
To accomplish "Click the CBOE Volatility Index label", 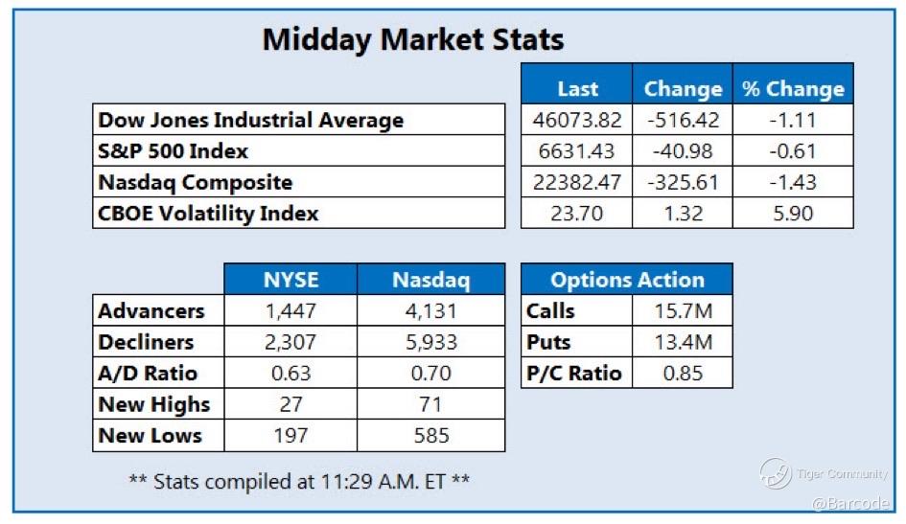I will tap(208, 213).
